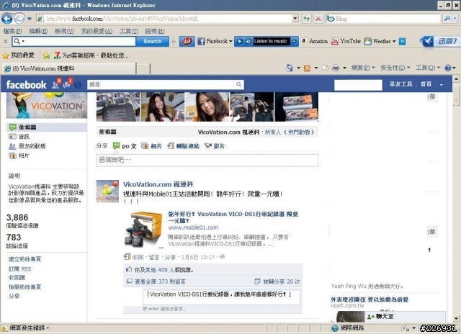The height and width of the screenshot is (334, 461).
Task: Expand the Facebook toolbar dropdown
Action: [x=230, y=42]
